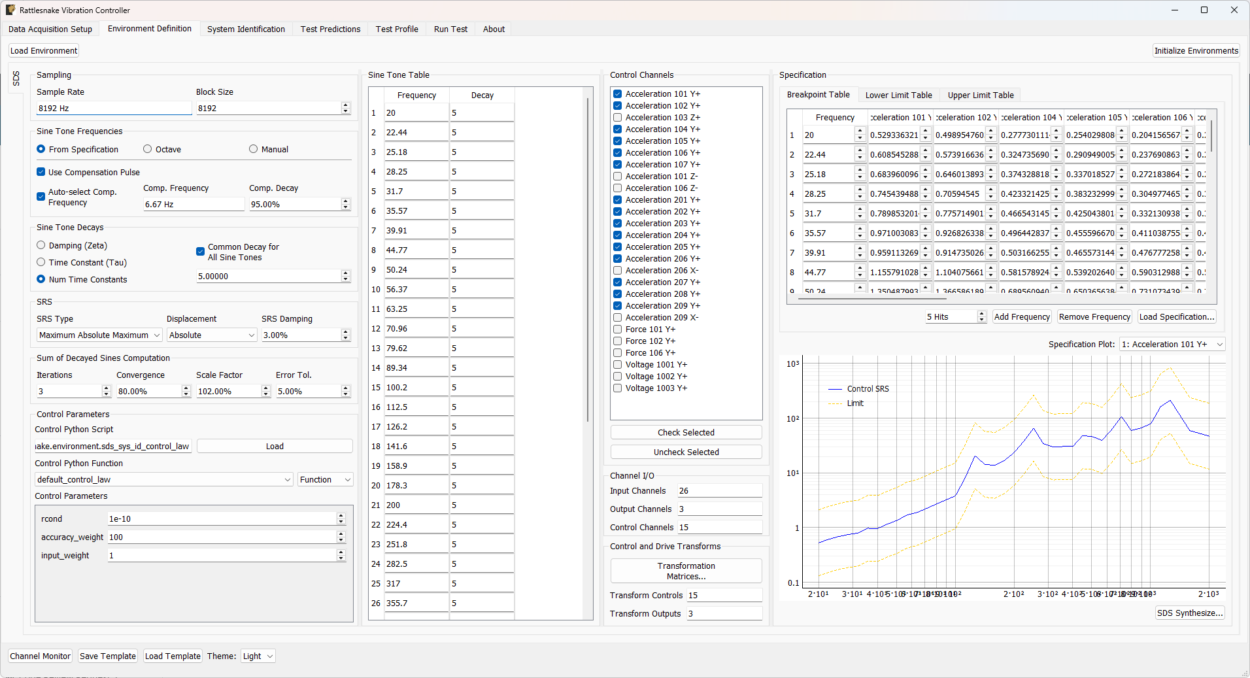Click the Add Frequency button
This screenshot has height=678, width=1250.
pyautogui.click(x=1022, y=316)
